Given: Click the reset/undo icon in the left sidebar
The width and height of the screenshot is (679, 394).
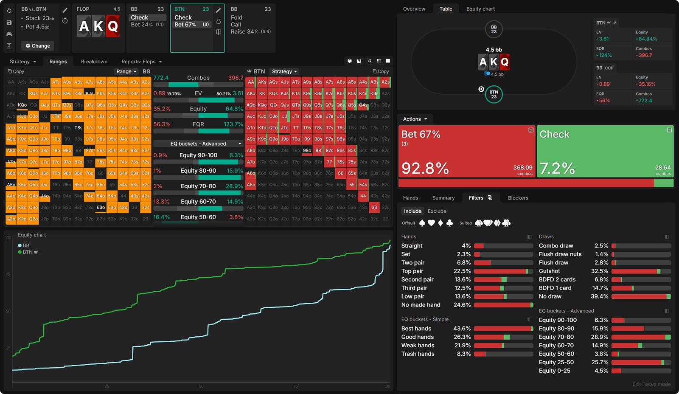Looking at the screenshot, I should 9,10.
